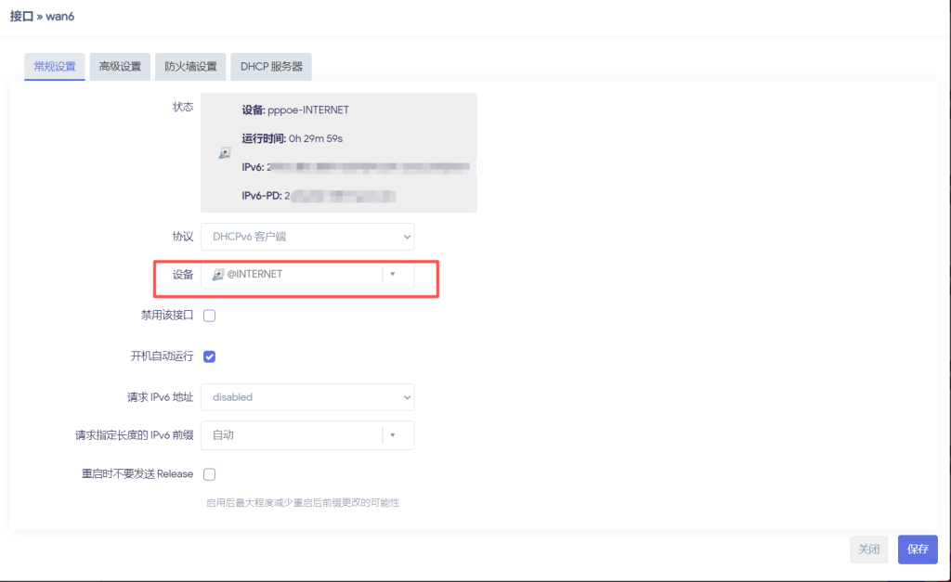Expand the 设备 dropdown arrow
This screenshot has width=951, height=582.
(393, 275)
